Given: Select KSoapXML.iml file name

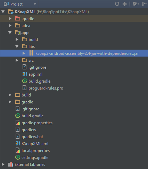Looking at the screenshot, I should click(x=35, y=144).
